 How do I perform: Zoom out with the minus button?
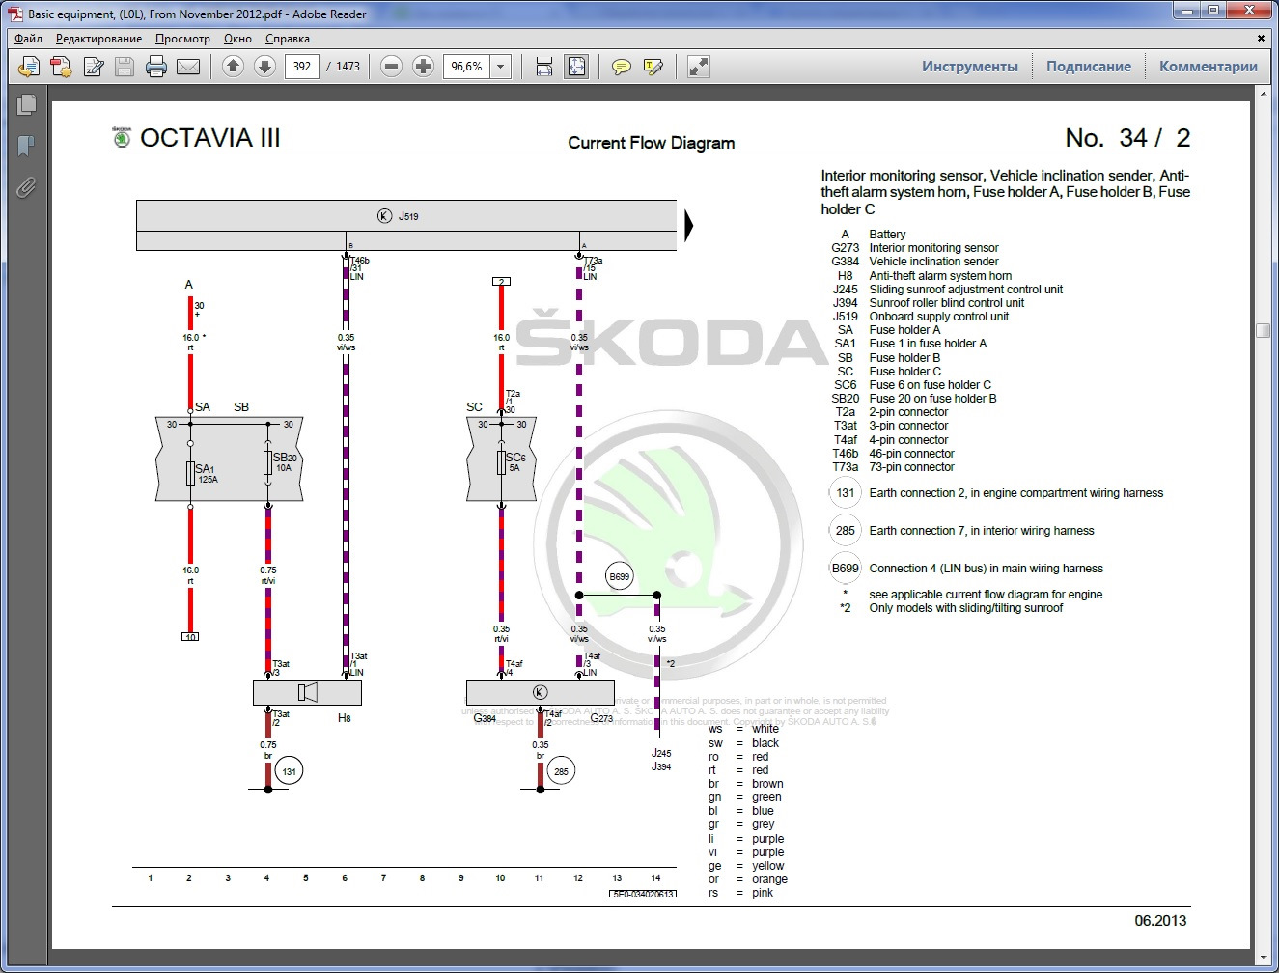click(x=391, y=67)
